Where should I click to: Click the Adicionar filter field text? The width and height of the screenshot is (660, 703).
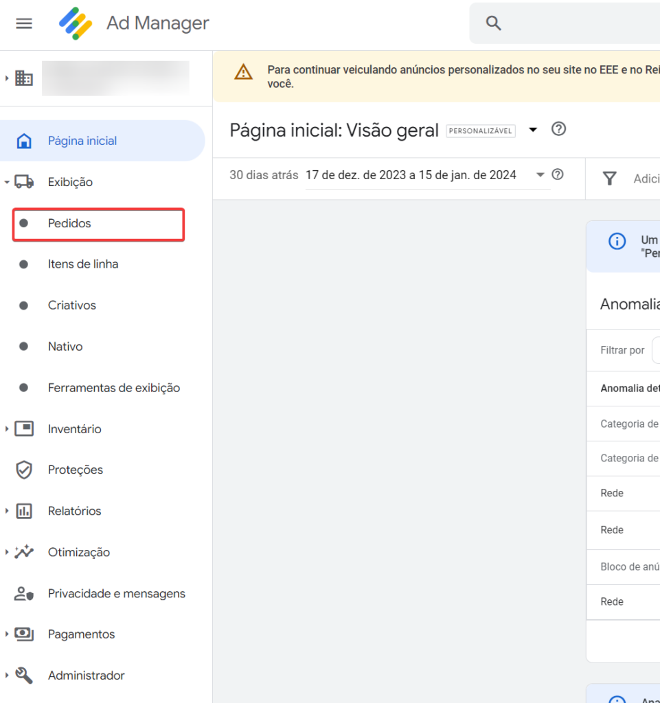[646, 179]
